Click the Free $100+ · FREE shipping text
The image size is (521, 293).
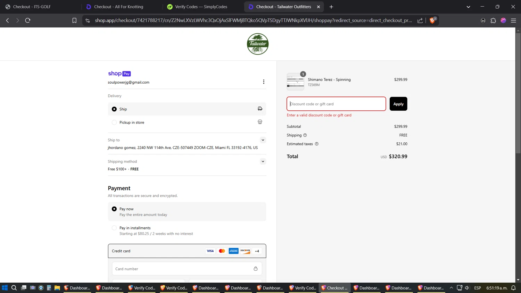tap(123, 169)
